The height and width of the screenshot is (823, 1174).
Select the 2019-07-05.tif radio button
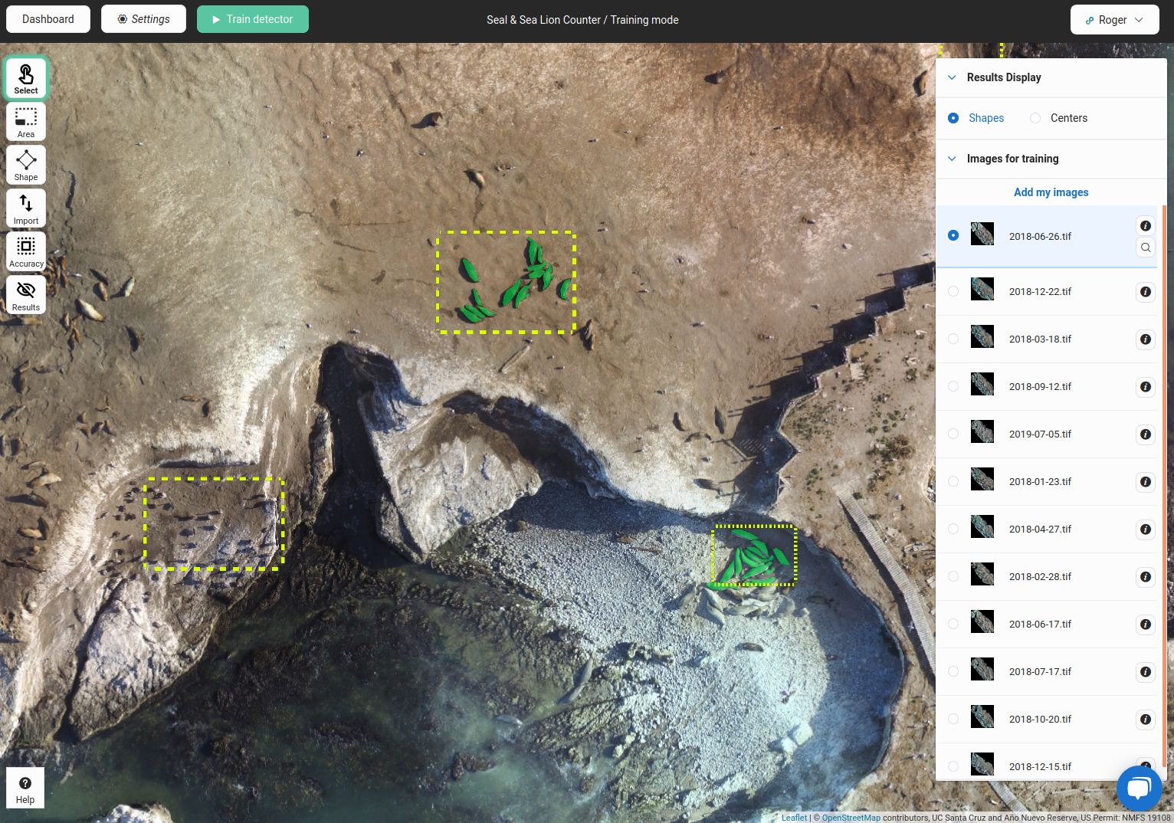[953, 434]
